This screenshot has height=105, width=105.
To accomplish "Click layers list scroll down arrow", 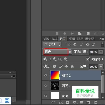I will (103, 97).
